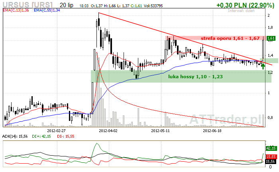The height and width of the screenshot is (172, 279).
Task: Click the H:1,66 high value
Action: pyautogui.click(x=110, y=6)
